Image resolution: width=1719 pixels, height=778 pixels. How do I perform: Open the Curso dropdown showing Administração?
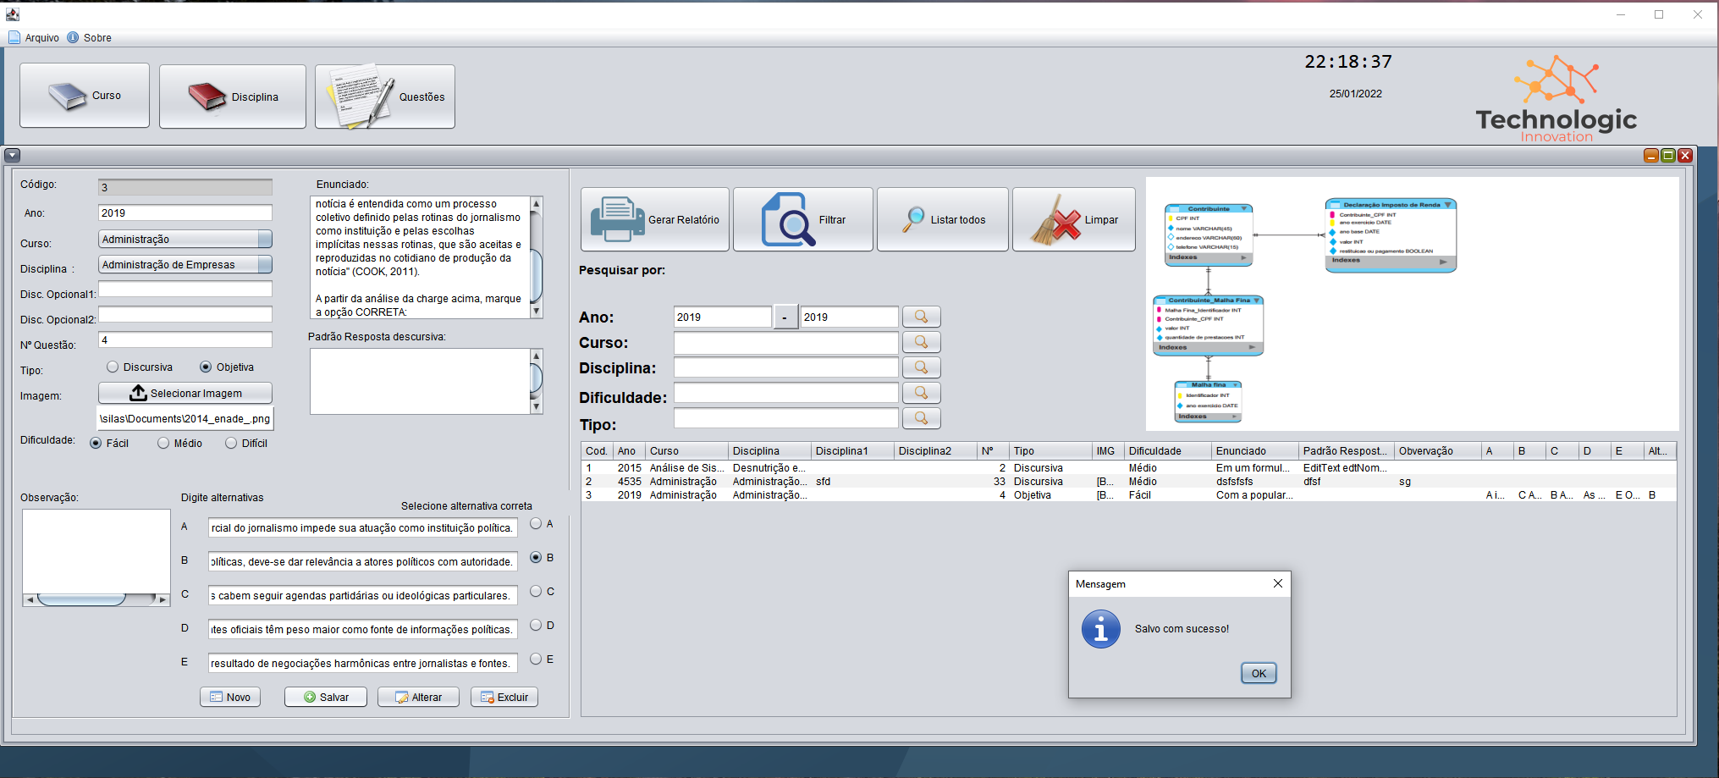[x=262, y=239]
